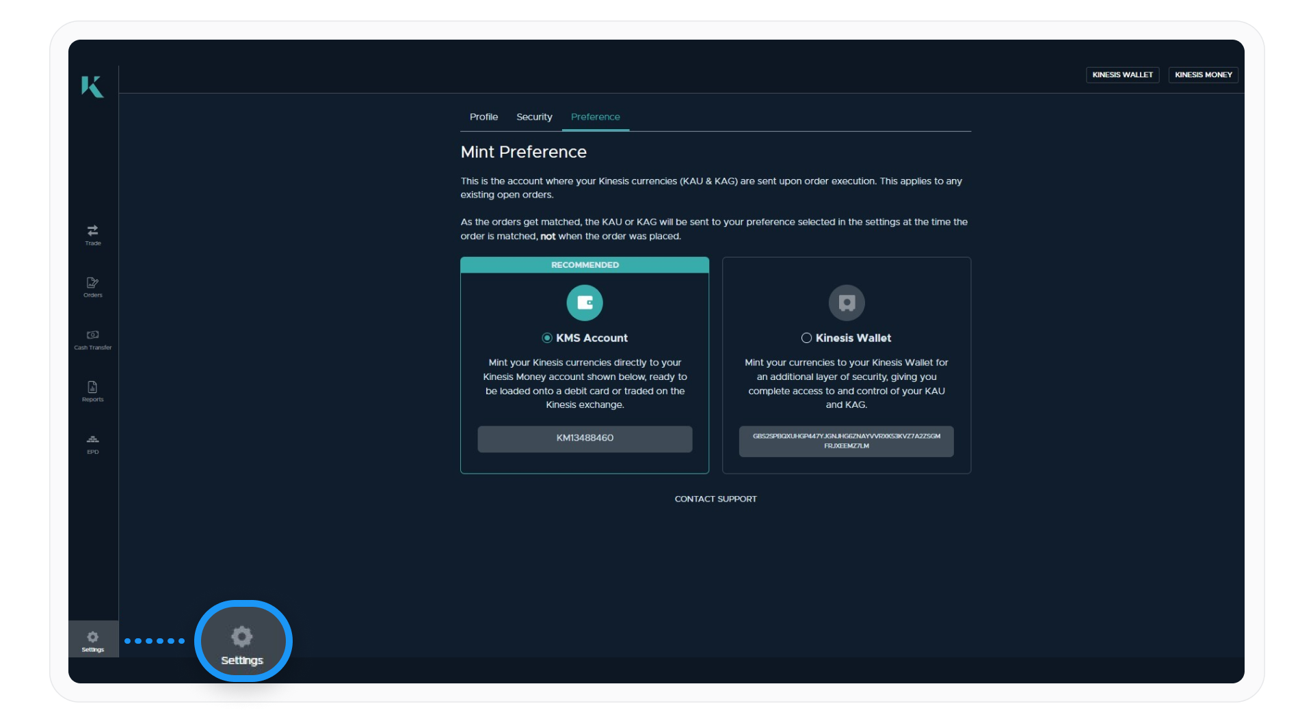Click the Mint Preference heading
The height and width of the screenshot is (723, 1313).
point(524,152)
